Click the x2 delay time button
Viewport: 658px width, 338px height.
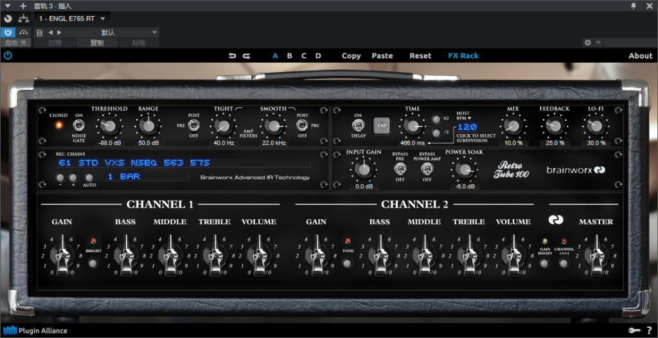[437, 119]
